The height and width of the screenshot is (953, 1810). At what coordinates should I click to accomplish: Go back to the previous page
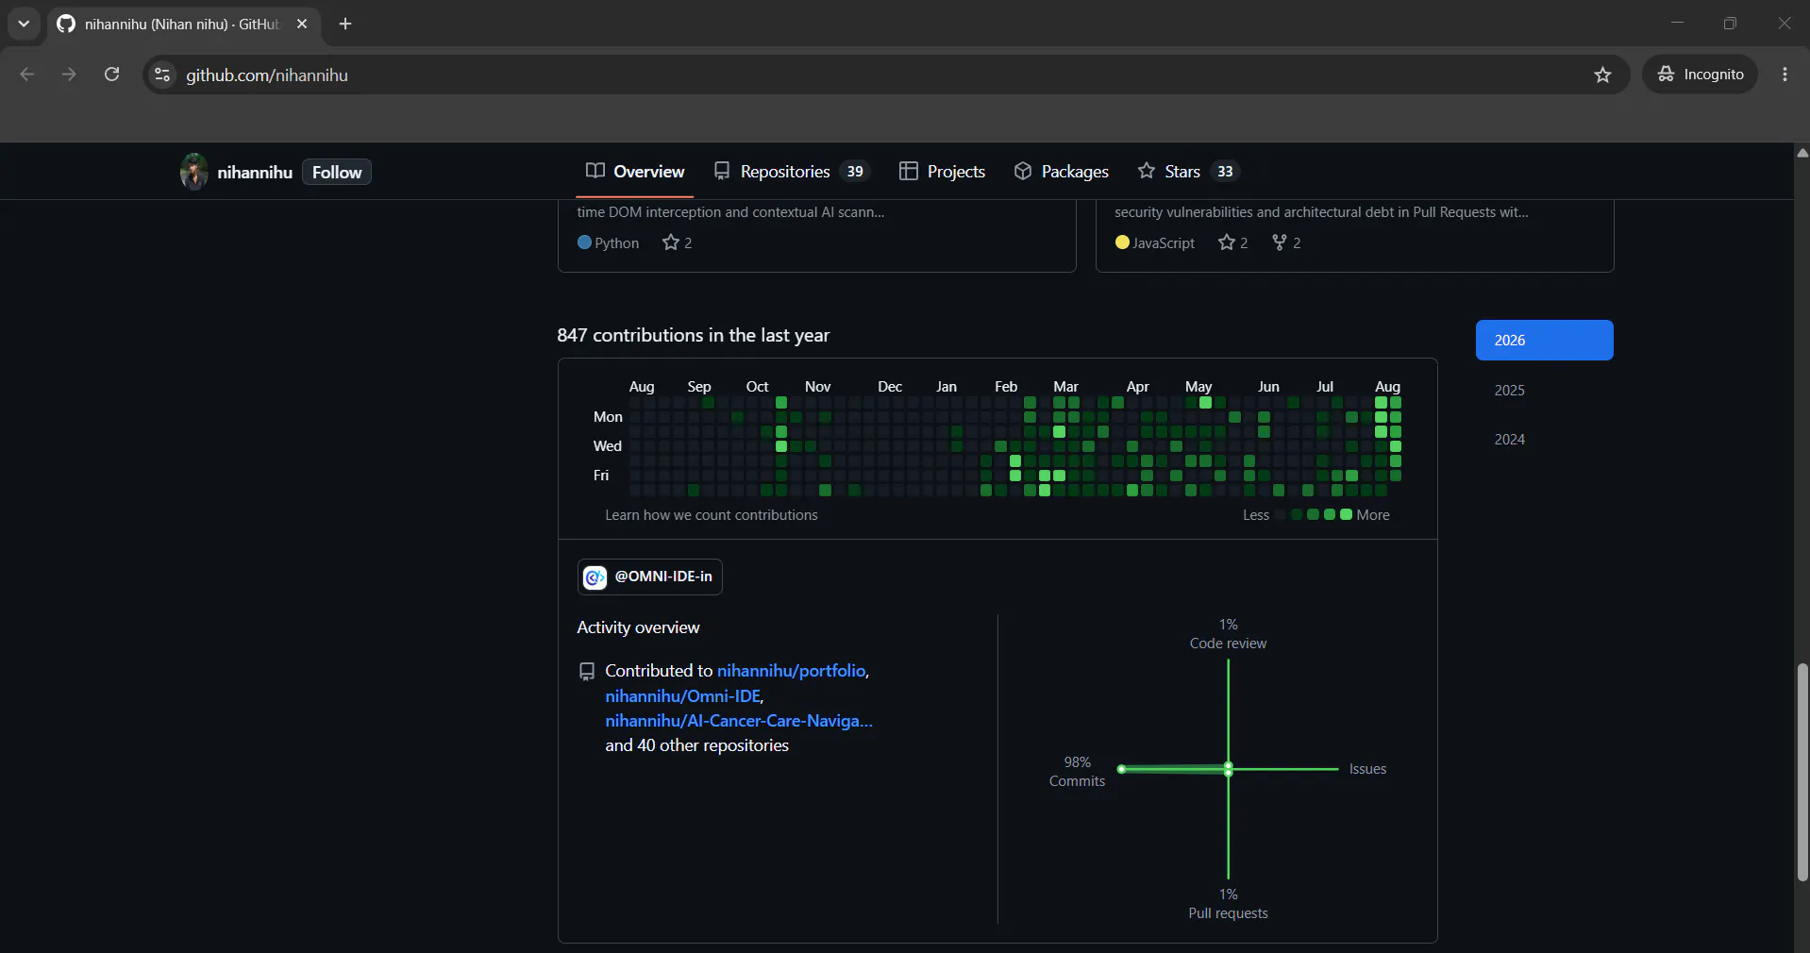[x=27, y=75]
